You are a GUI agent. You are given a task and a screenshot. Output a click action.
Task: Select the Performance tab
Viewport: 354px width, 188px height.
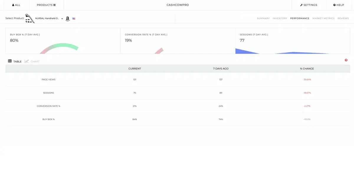[x=300, y=18]
